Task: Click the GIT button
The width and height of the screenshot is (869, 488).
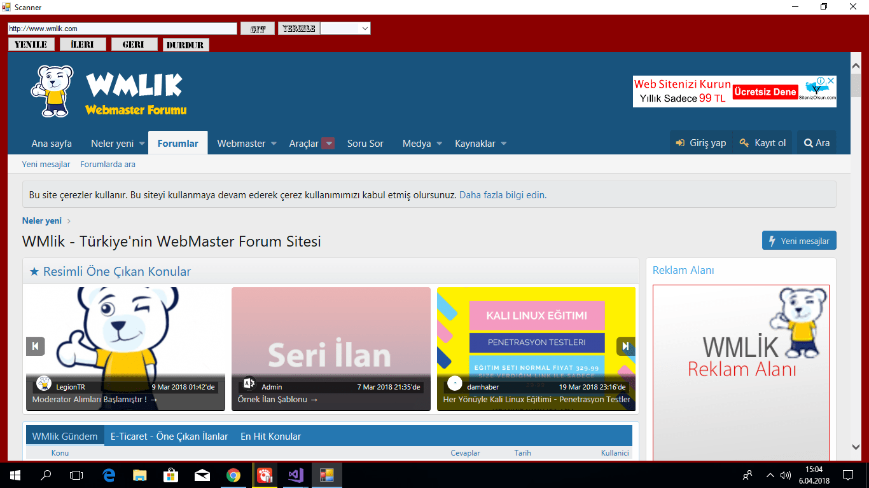Action: click(258, 29)
